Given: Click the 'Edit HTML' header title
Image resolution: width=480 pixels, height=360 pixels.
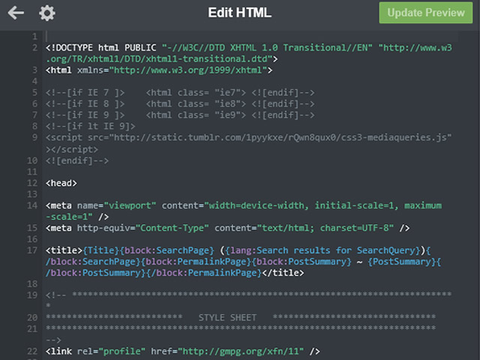Looking at the screenshot, I should [x=240, y=13].
